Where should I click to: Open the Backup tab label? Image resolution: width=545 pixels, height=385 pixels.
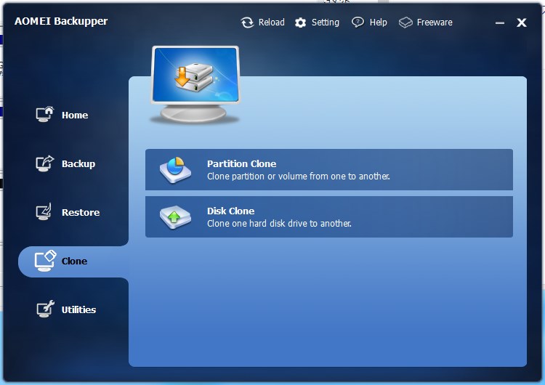point(78,163)
